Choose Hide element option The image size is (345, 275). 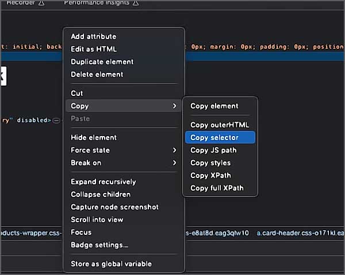[124, 138]
